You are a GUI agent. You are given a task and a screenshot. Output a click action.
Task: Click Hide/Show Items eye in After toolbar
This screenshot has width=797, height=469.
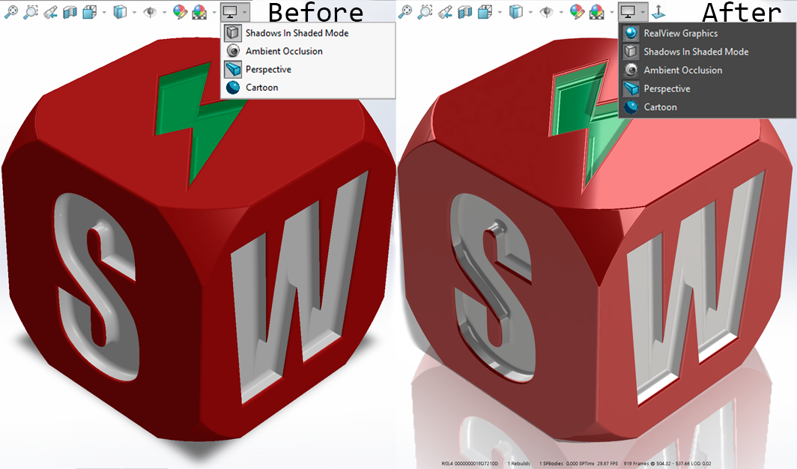(546, 12)
